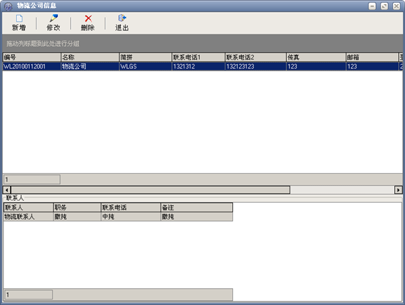Click the 修改 (Edit) toolbar icon

pos(53,18)
